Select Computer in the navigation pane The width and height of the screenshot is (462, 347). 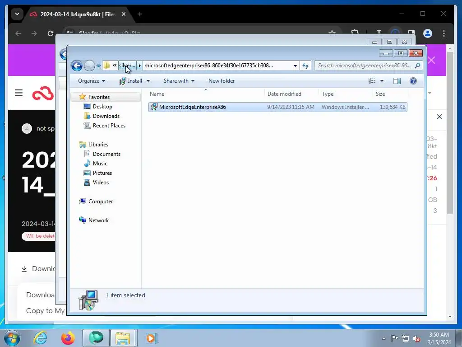click(x=101, y=202)
